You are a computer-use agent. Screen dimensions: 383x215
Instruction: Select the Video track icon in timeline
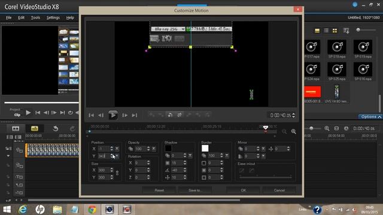pos(19,150)
